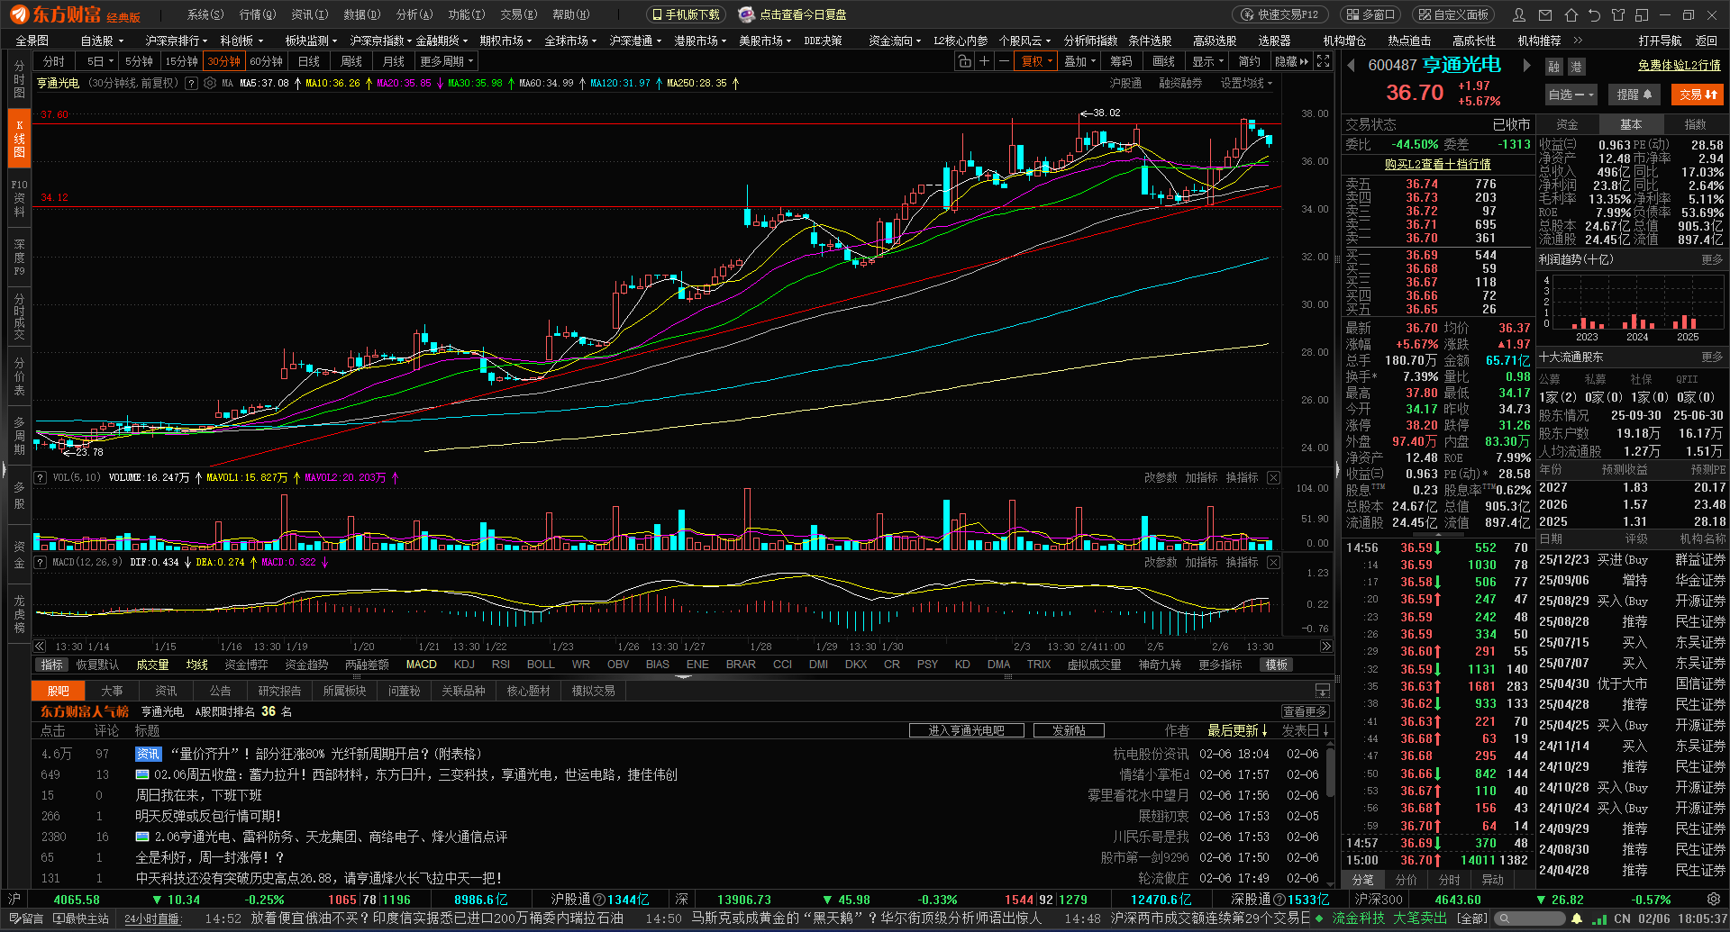Open the mail envelope icon in title bar
The height and width of the screenshot is (932, 1730).
coord(1545,14)
